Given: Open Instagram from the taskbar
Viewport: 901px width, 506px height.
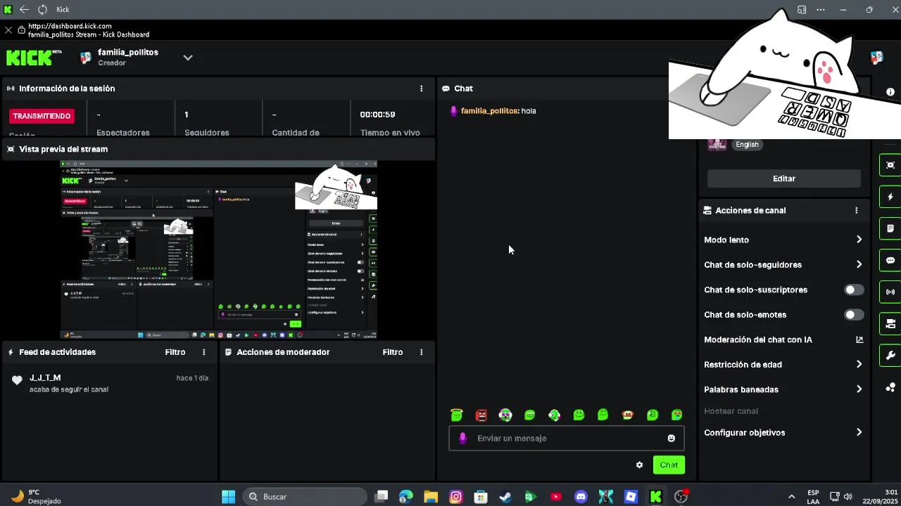Looking at the screenshot, I should click(x=456, y=497).
